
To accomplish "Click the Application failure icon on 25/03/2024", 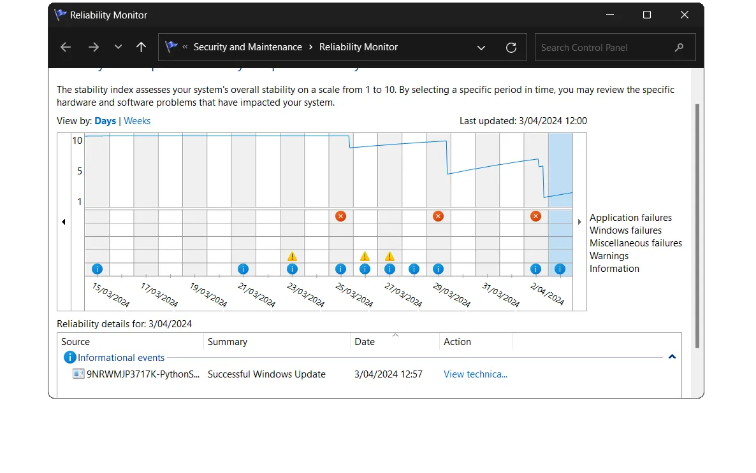I will [340, 216].
